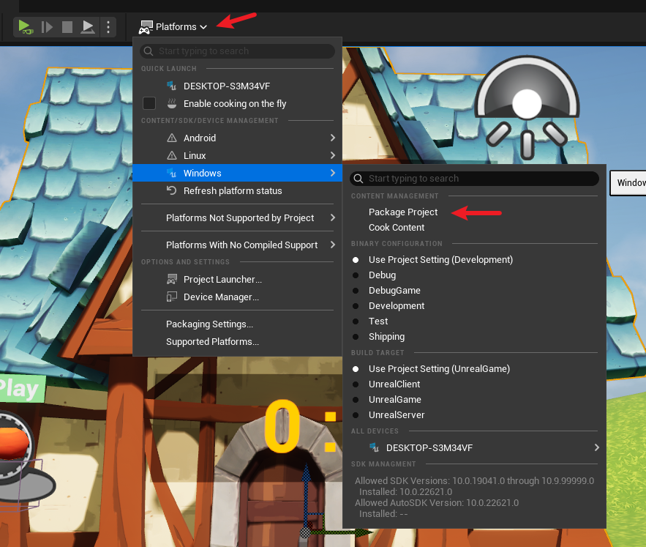The width and height of the screenshot is (646, 547).
Task: Open Packaging Settings
Action: pyautogui.click(x=237, y=324)
